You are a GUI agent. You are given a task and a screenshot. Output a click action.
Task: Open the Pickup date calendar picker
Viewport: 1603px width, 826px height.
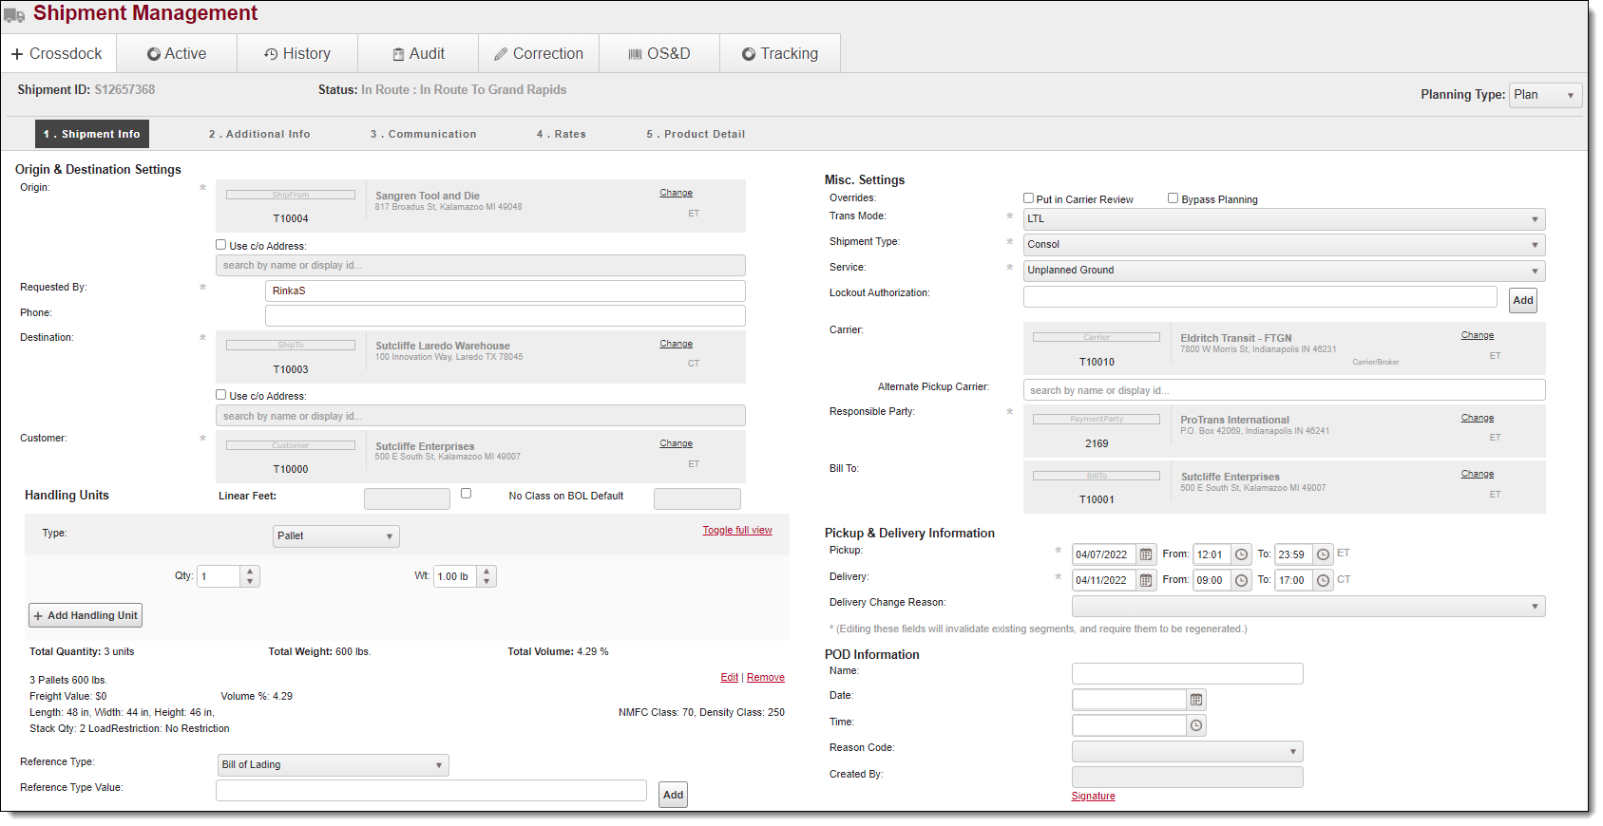pyautogui.click(x=1146, y=554)
